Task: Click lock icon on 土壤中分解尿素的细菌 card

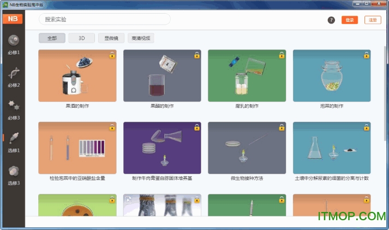Action: 367,127
